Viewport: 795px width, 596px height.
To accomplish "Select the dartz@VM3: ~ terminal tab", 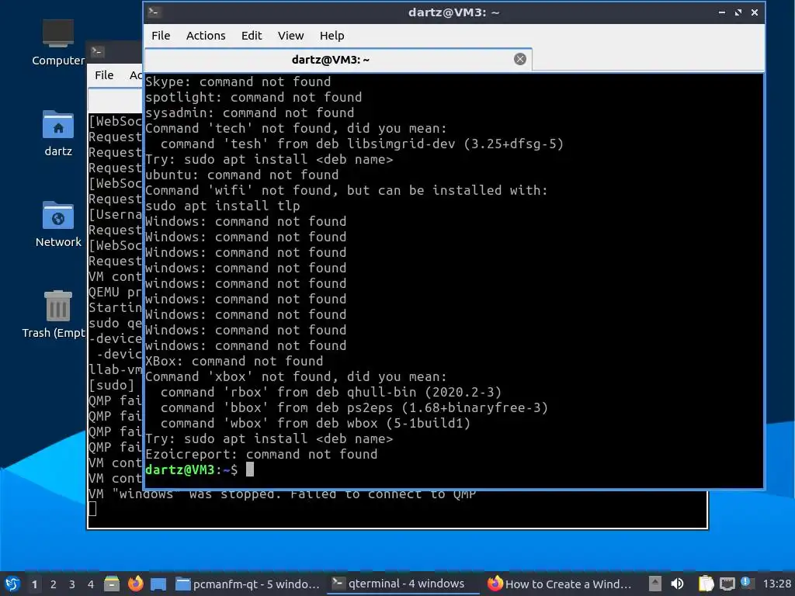I will (338, 60).
